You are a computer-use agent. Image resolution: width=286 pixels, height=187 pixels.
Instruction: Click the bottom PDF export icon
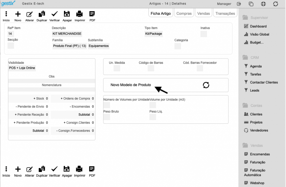pos(92,169)
